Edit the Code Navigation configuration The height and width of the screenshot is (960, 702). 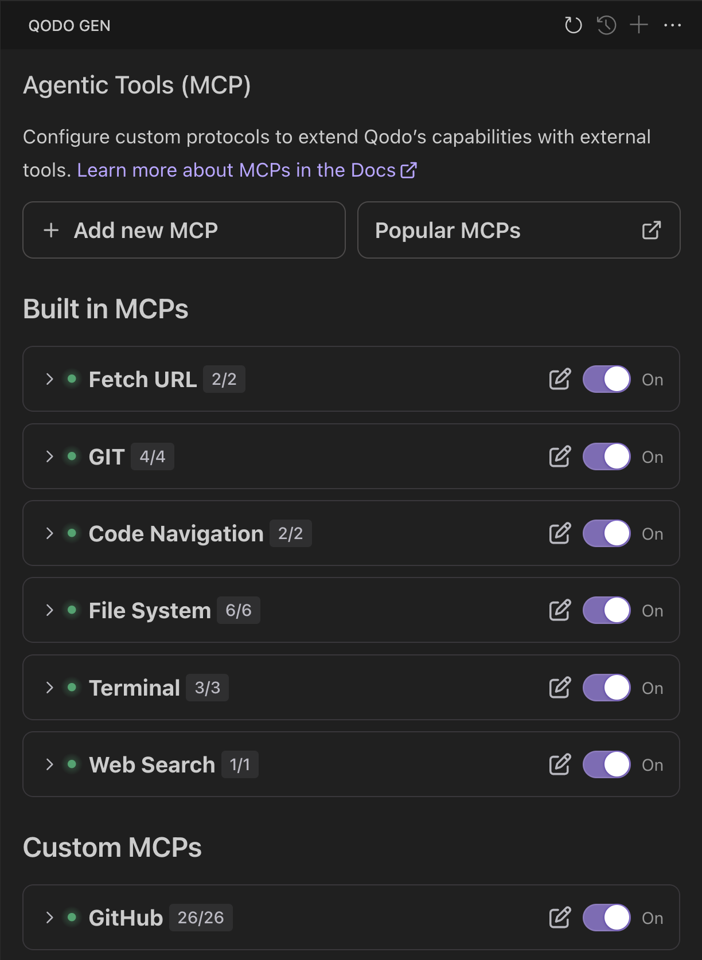click(560, 533)
